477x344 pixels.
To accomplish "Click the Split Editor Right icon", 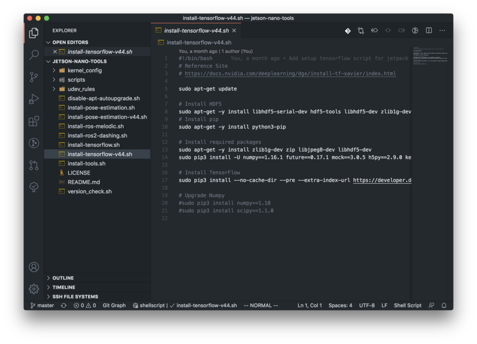I will coord(429,30).
